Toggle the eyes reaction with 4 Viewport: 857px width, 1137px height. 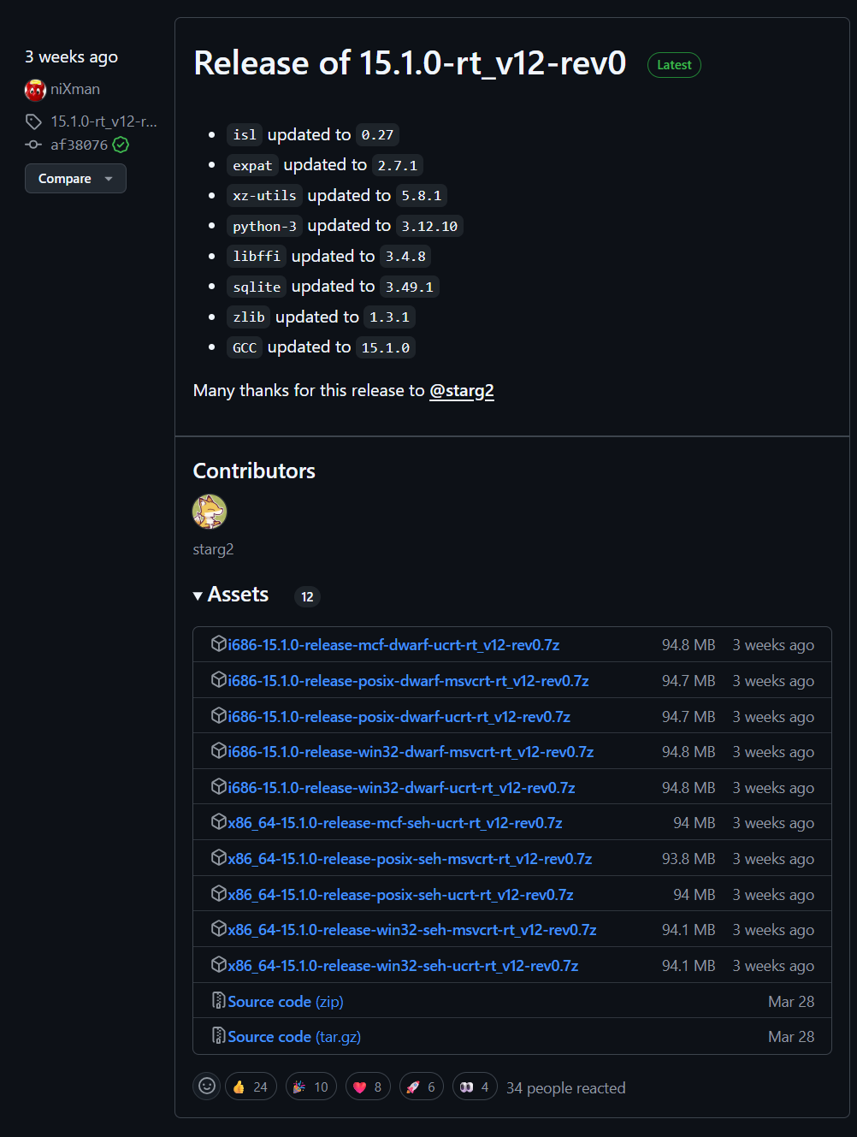(475, 1087)
